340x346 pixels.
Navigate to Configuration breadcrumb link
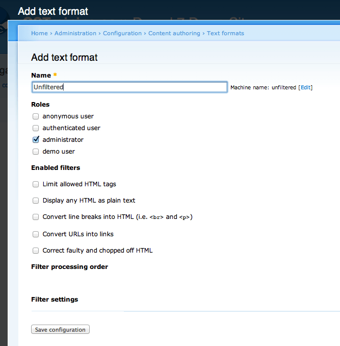[122, 33]
